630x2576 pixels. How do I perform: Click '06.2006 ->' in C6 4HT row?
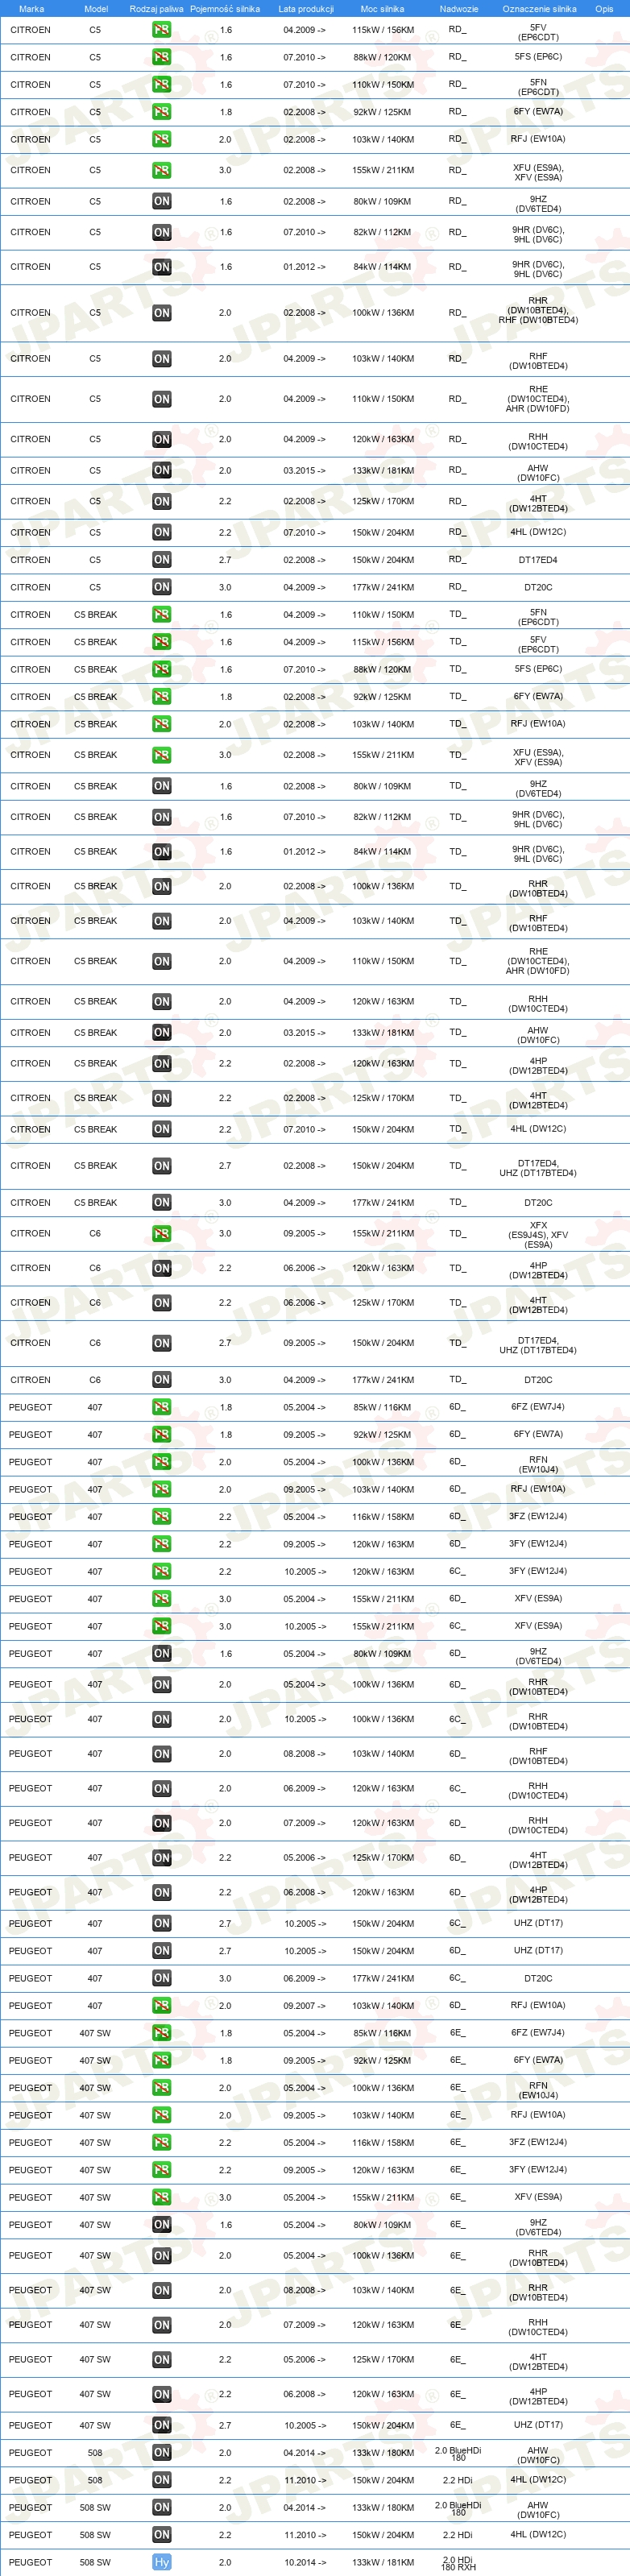point(304,1303)
